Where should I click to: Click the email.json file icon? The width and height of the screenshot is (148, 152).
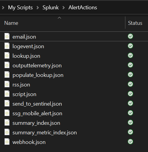[x=7, y=36]
